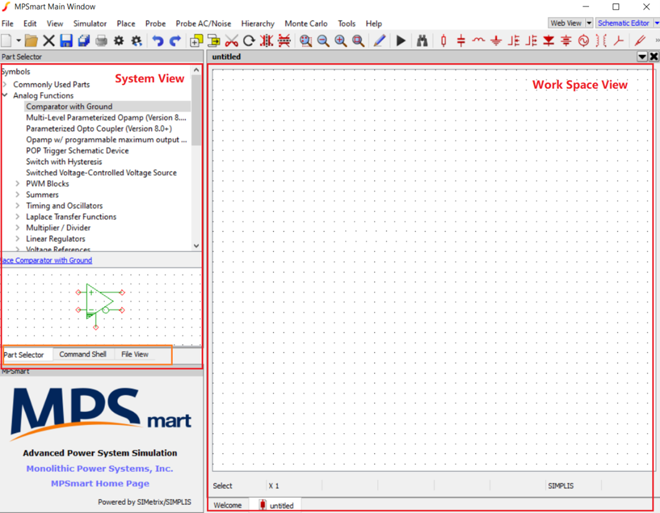660x513 pixels.
Task: Switch to the File View tab
Action: tap(135, 354)
